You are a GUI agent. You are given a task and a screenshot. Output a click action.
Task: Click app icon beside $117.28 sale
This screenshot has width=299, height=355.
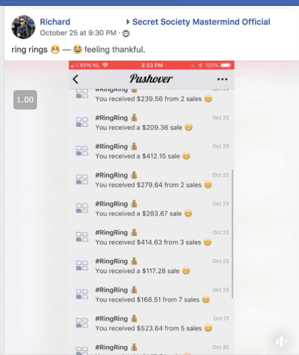82,265
